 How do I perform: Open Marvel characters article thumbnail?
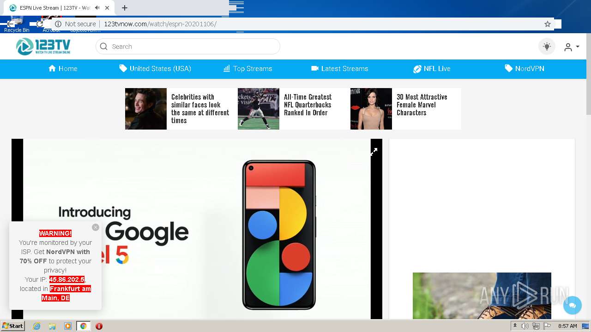371,109
